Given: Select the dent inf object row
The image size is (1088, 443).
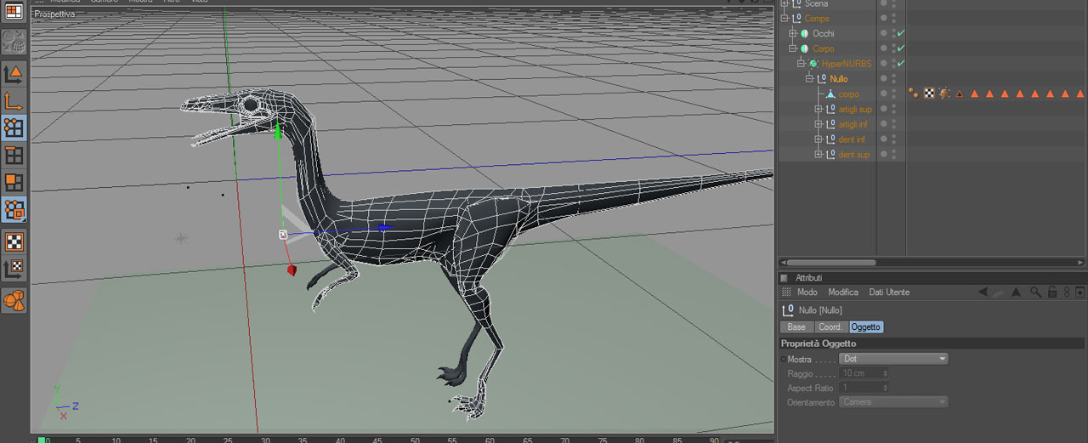Looking at the screenshot, I should (852, 139).
